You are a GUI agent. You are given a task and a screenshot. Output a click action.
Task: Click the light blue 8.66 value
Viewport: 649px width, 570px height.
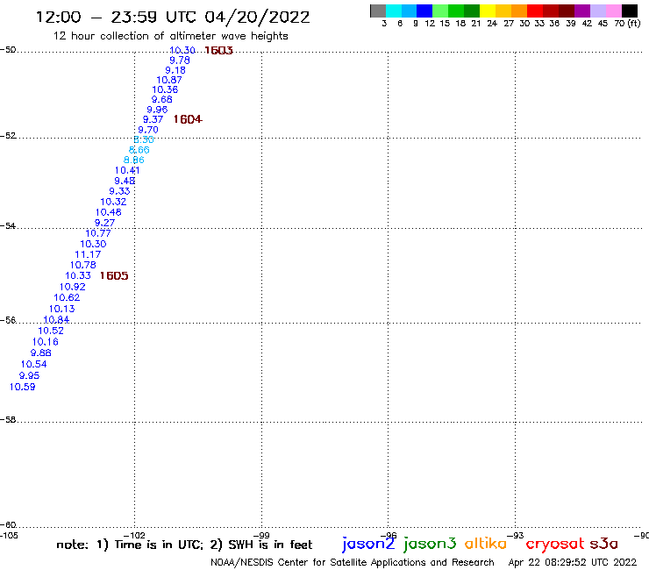(x=139, y=150)
